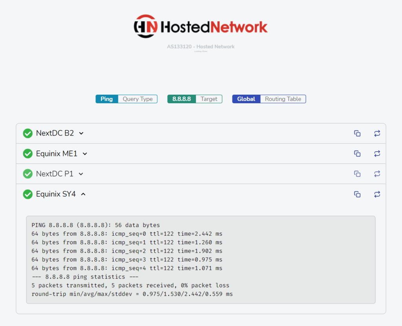Click the icmp_seq=1 time=1.260 ms line

(127, 242)
